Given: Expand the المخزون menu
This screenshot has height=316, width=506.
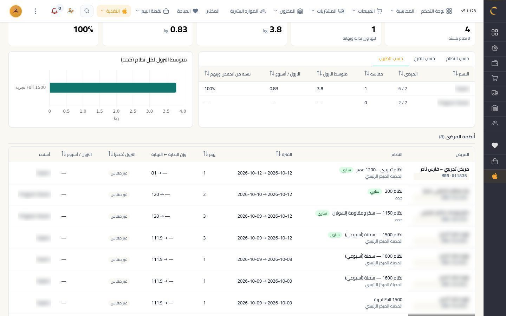Looking at the screenshot, I should pos(288,11).
